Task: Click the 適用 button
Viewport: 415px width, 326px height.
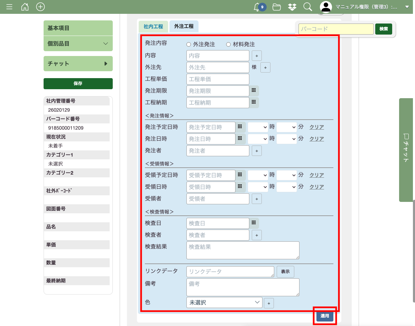Action: (x=325, y=316)
